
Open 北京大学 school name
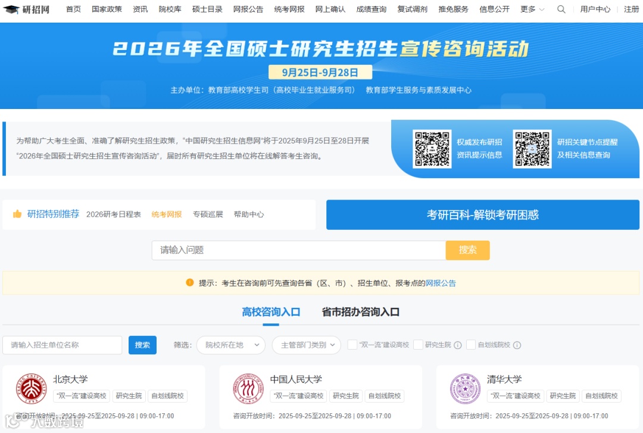pos(70,379)
